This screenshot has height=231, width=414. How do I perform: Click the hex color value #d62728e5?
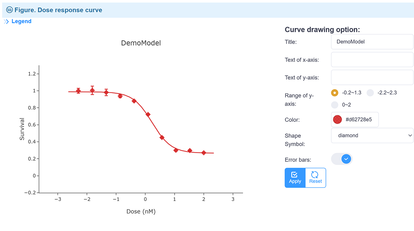pos(359,119)
